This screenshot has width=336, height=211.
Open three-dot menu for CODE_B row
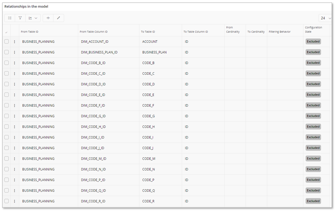pos(15,63)
